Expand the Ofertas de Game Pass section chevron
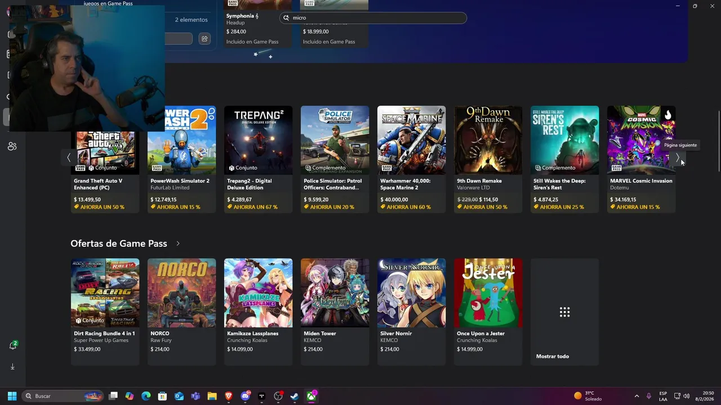 tap(178, 244)
